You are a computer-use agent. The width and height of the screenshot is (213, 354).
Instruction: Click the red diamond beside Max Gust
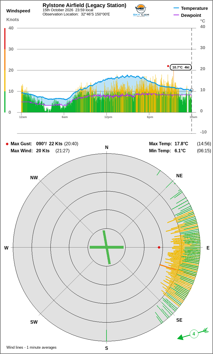(x=7, y=144)
